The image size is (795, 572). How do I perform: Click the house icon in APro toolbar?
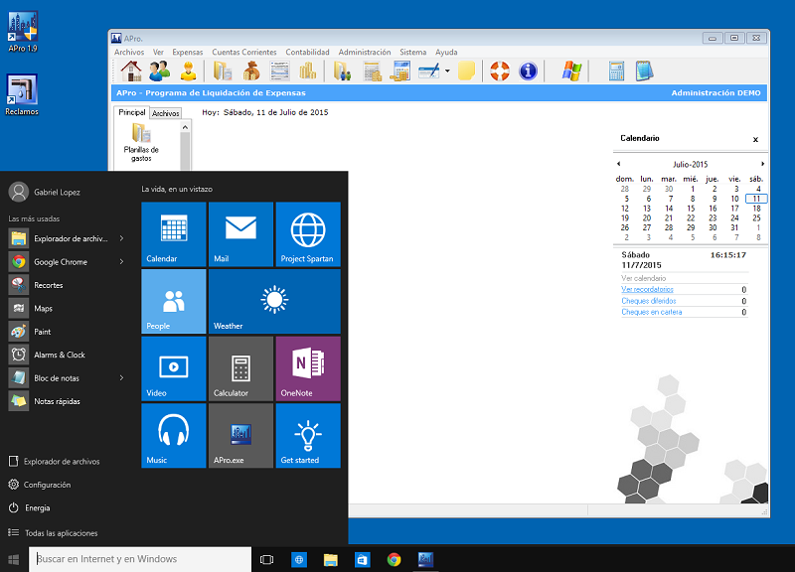pyautogui.click(x=131, y=71)
